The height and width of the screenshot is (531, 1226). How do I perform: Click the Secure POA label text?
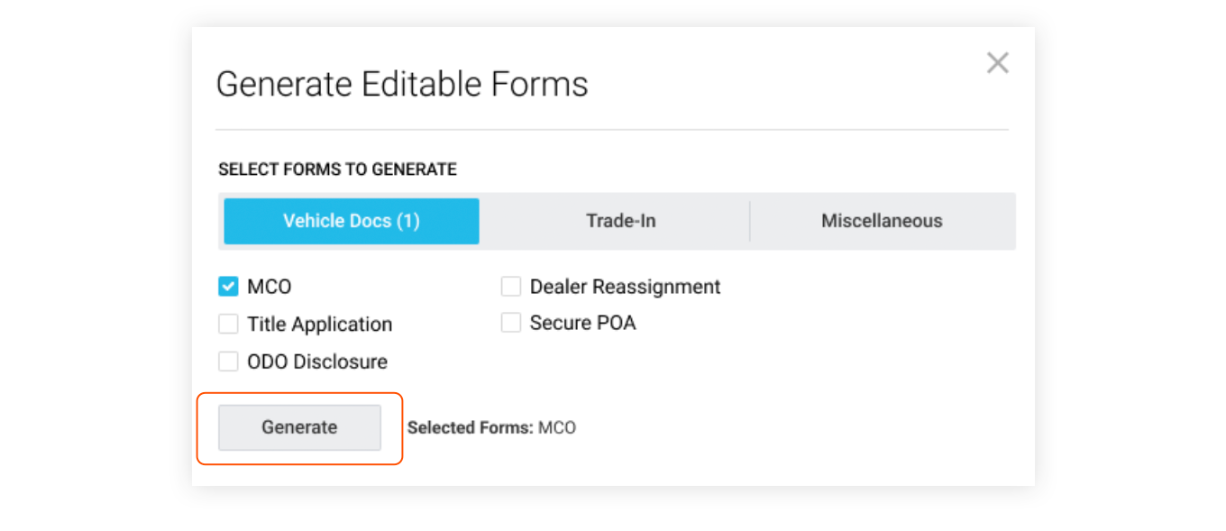[x=582, y=323]
